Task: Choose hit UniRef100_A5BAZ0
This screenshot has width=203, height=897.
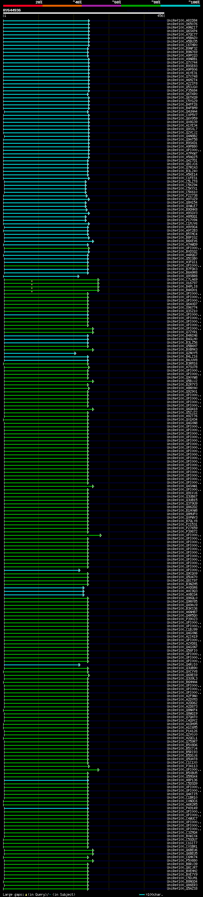Action: tap(182, 38)
